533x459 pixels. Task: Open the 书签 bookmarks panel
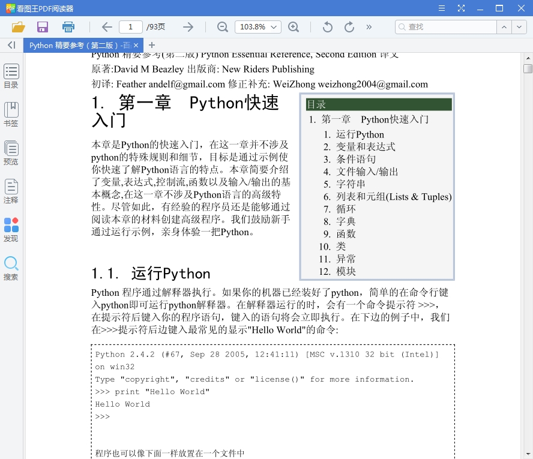[11, 115]
